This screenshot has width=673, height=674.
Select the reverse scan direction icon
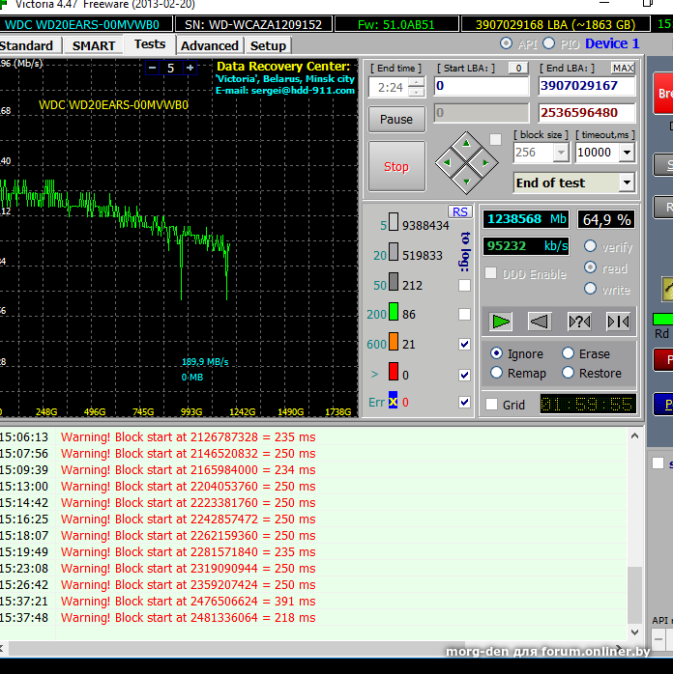540,321
